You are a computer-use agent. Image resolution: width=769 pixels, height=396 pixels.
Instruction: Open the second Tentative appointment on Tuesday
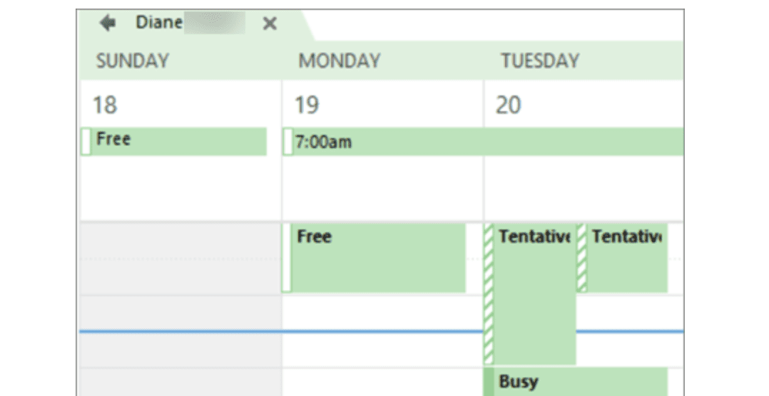coord(622,258)
